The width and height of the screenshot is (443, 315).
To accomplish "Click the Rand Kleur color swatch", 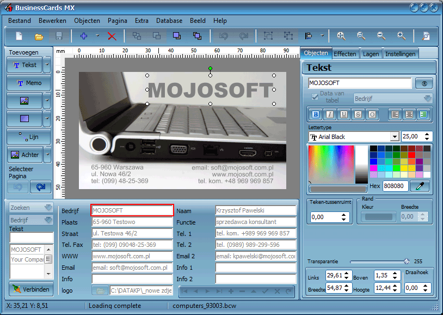I will [378, 217].
